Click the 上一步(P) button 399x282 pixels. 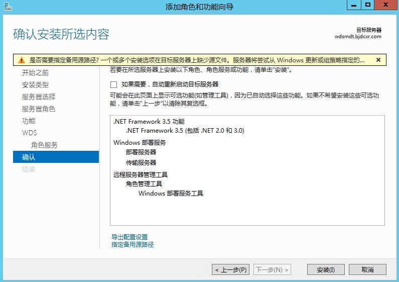[230, 269]
